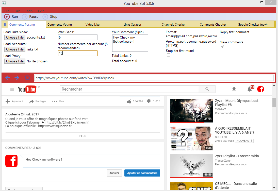Viewport: 278px width, 191px height.
Task: Click the Zyzz Playlist - Forever mirin' title
Action: click(237, 156)
